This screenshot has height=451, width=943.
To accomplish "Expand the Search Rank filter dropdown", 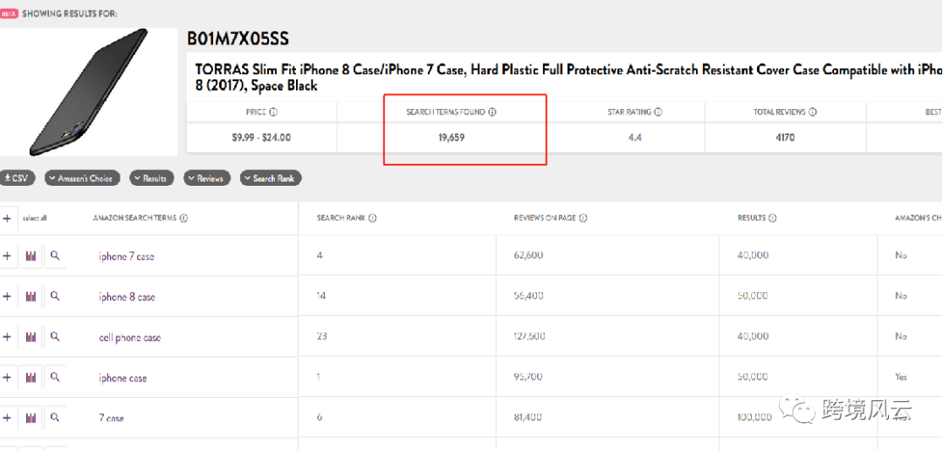I will coord(271,178).
